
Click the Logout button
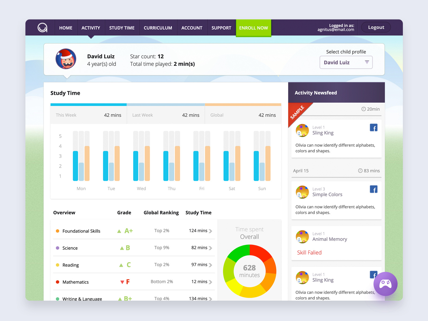(376, 27)
